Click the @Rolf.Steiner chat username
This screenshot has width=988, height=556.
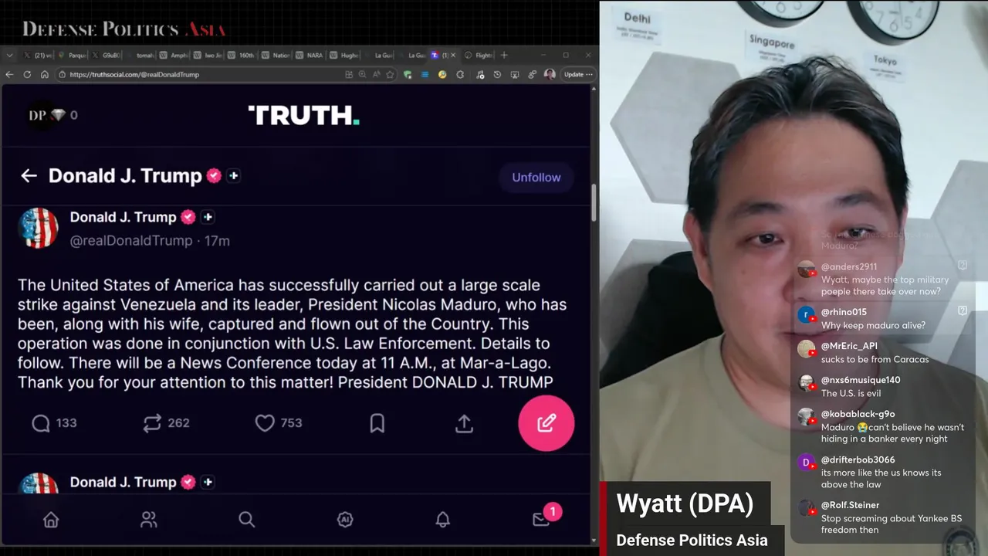850,505
